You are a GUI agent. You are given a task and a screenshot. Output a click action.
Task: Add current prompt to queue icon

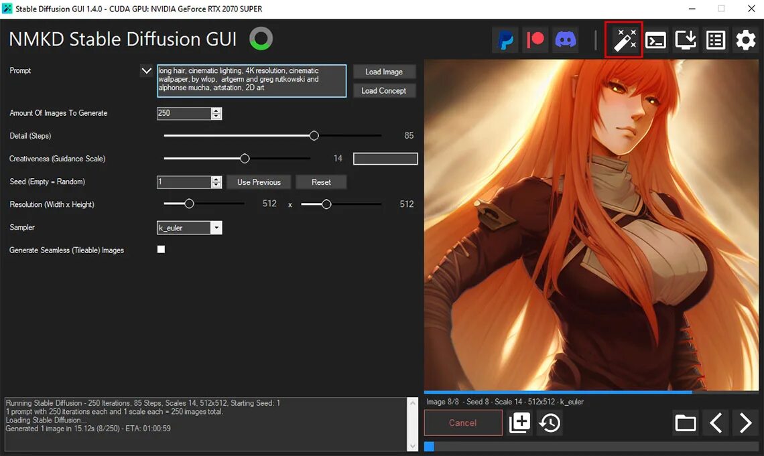pyautogui.click(x=519, y=423)
